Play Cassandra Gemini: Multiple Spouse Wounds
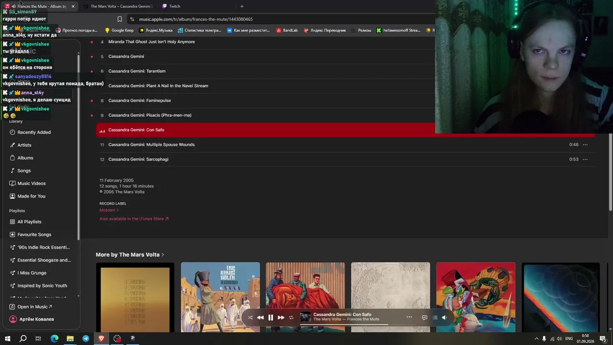This screenshot has width=613, height=345. coord(151,145)
